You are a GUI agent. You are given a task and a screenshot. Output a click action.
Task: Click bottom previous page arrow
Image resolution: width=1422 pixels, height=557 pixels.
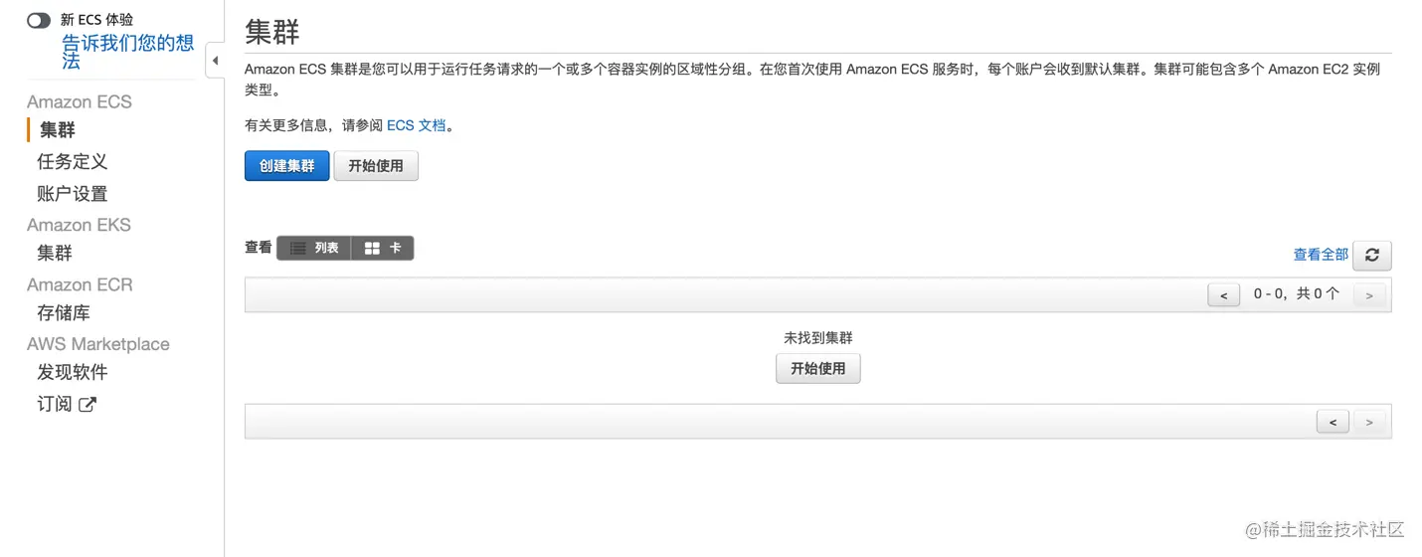(1333, 423)
